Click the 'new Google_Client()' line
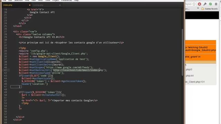Screen dimensions: 221x124 pos(39,56)
